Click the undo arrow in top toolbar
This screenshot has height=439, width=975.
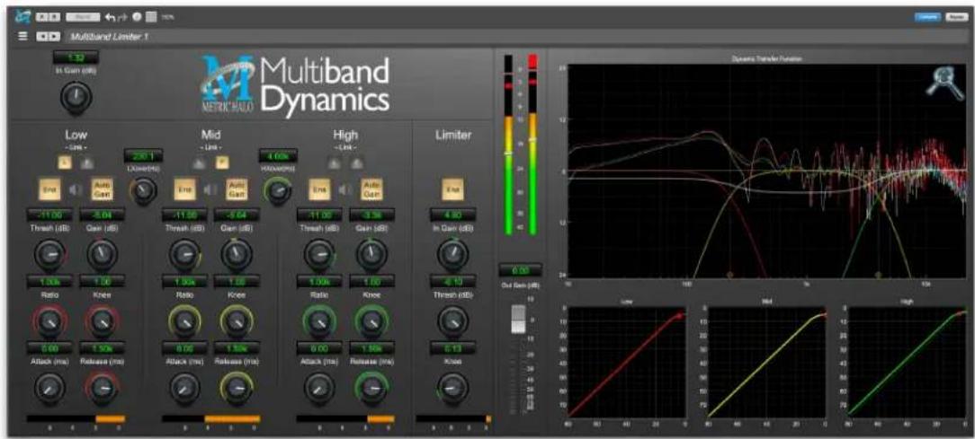[x=111, y=17]
